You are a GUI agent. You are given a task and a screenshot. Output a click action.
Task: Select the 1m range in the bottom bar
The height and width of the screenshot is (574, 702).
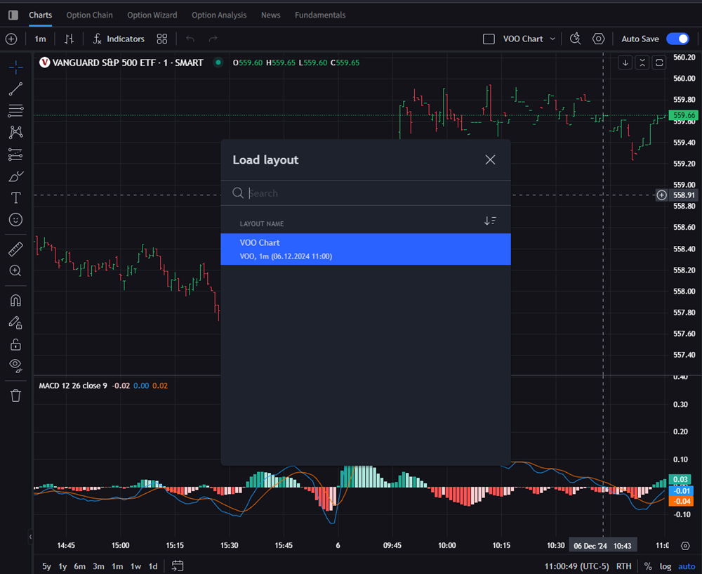[117, 566]
